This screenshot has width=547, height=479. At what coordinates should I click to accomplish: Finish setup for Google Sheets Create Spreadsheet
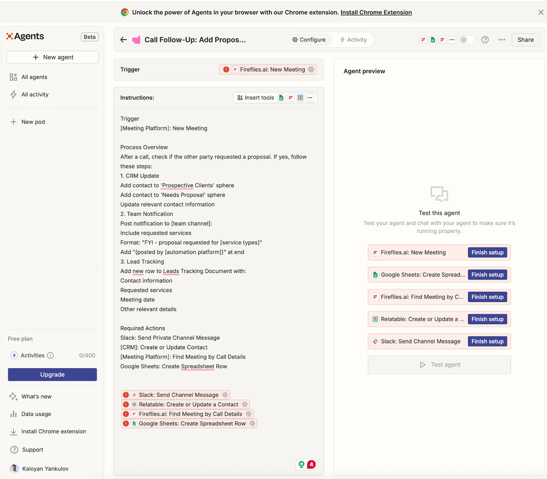click(487, 275)
